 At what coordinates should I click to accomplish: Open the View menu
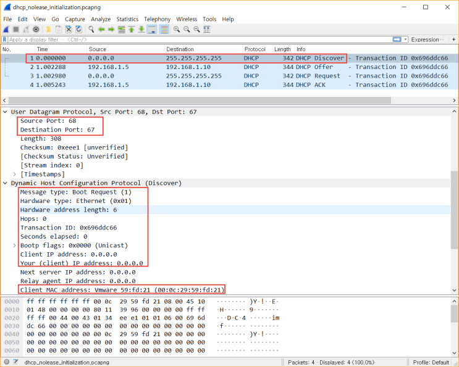40,19
